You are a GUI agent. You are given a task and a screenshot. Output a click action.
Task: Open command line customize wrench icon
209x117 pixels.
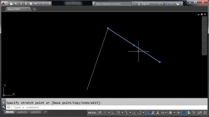tap(4, 107)
